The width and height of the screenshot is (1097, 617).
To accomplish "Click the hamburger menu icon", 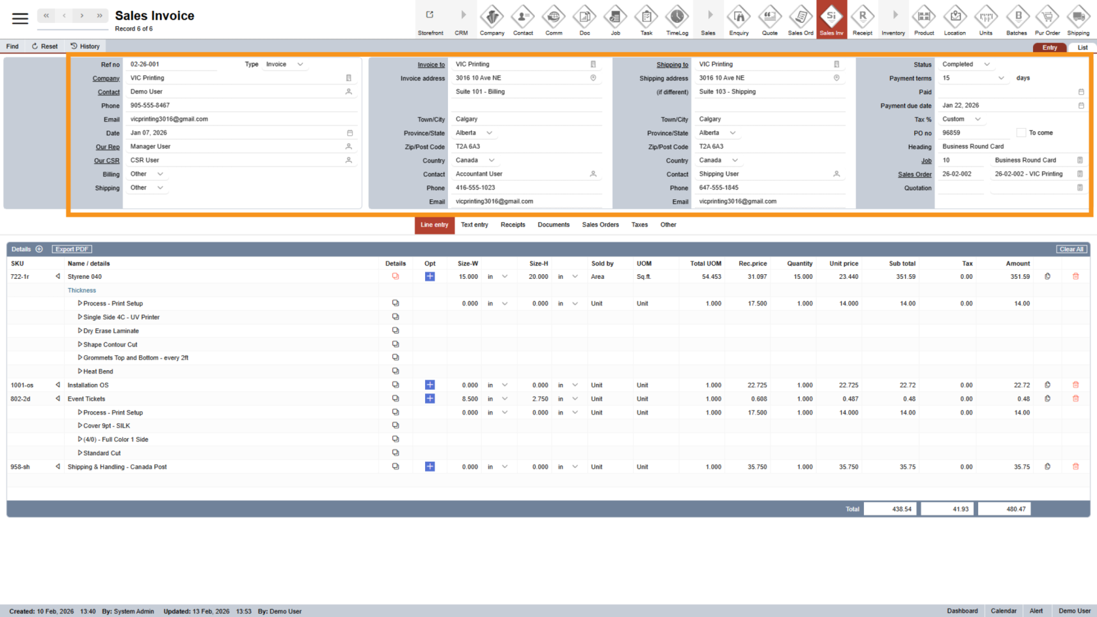I will pyautogui.click(x=20, y=18).
